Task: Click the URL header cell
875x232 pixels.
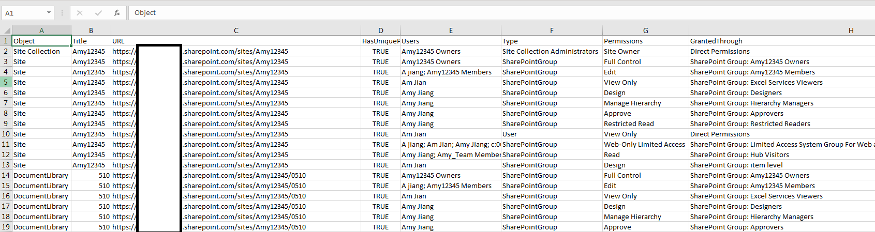Action: 236,41
